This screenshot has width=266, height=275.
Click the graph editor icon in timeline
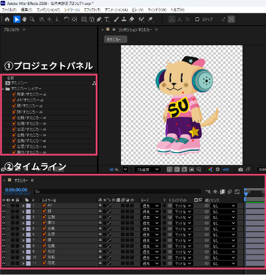point(237,192)
